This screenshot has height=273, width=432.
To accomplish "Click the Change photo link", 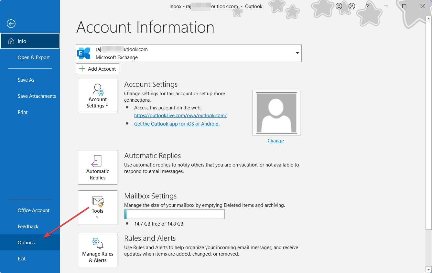I will [276, 141].
